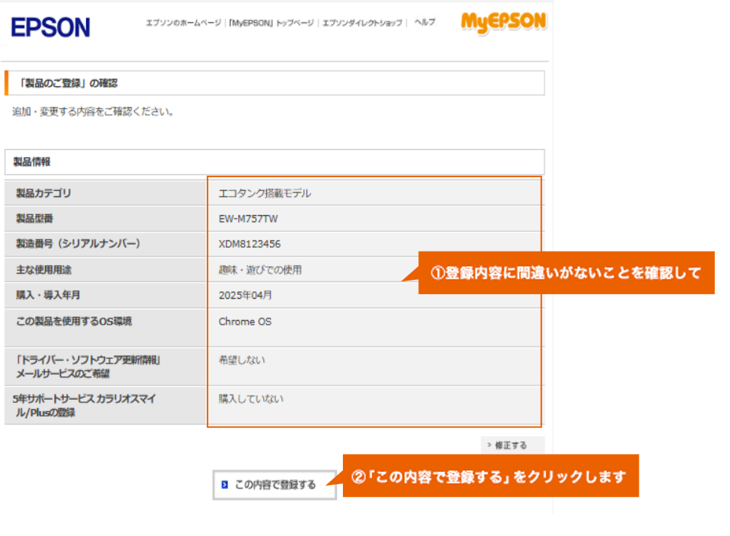Screen dimensions: 730x536
Task: Click the purchase date 2025年04月
Action: (245, 295)
